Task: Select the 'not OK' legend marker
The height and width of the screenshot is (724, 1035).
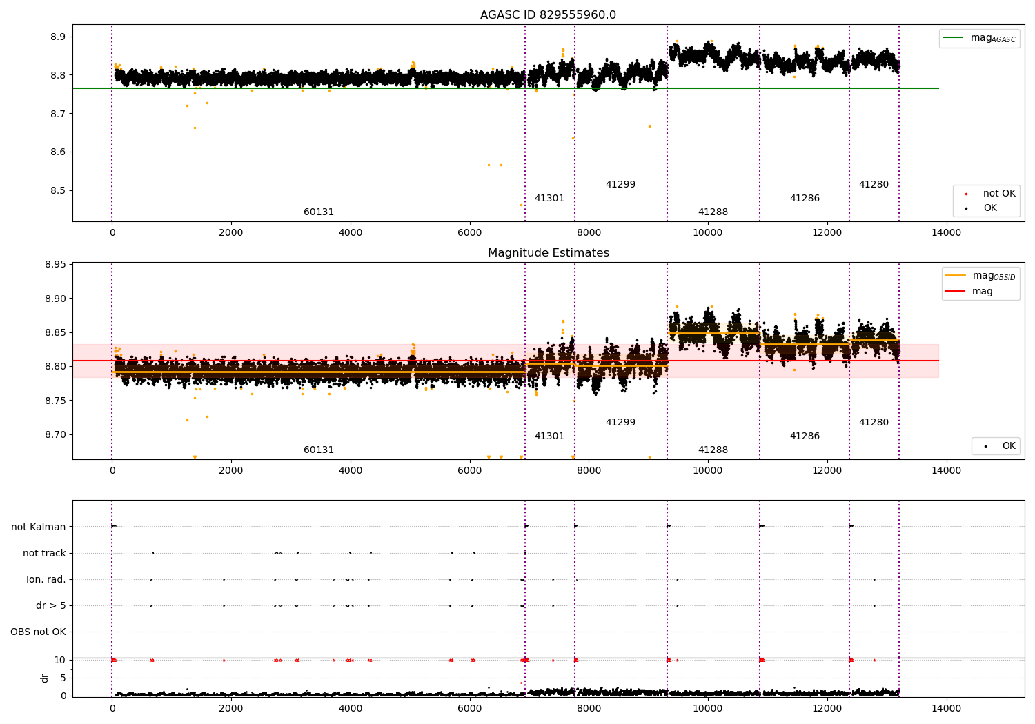Action: coord(966,194)
